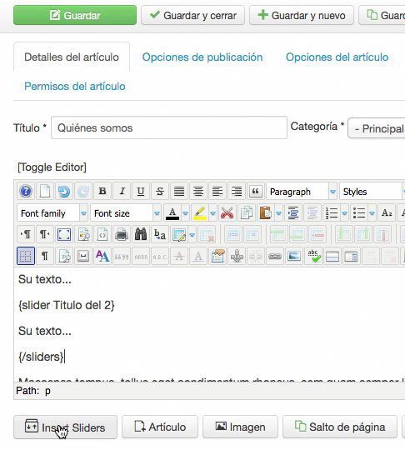Image resolution: width=405 pixels, height=450 pixels.
Task: Expand the bullet list options arrow
Action: tap(372, 213)
